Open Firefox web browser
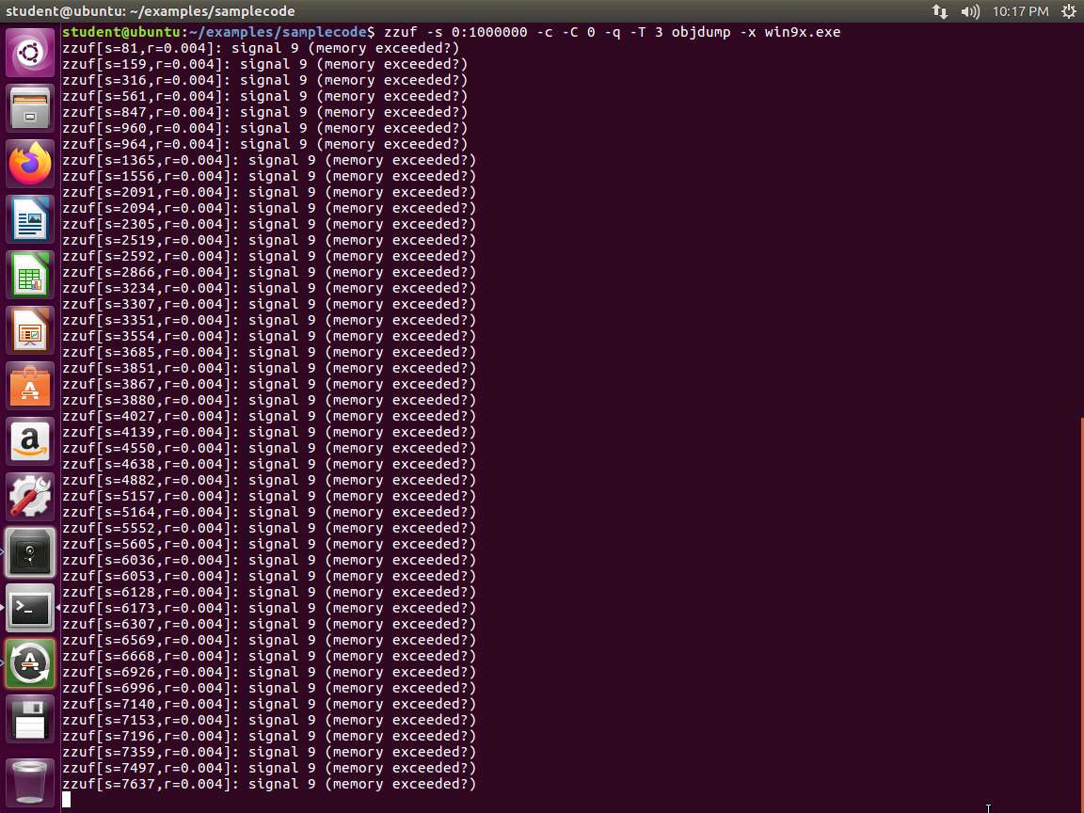This screenshot has width=1084, height=813. (x=31, y=165)
